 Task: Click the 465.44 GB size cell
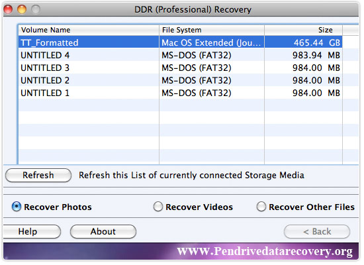pyautogui.click(x=303, y=42)
